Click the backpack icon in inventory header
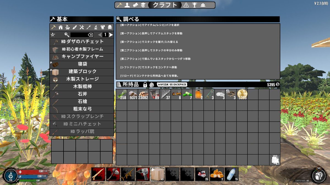330x185 pixels. pos(152,85)
